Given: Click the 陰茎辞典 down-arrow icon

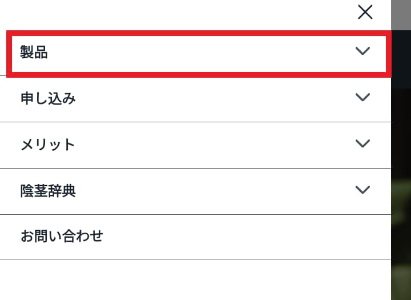Looking at the screenshot, I should [362, 190].
